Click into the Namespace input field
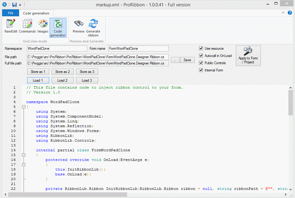The image size is (295, 198). click(x=57, y=49)
